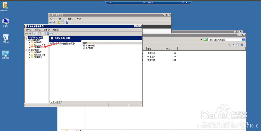Select 用户配置 item in right pane list
261x131 pixels.
point(88,48)
